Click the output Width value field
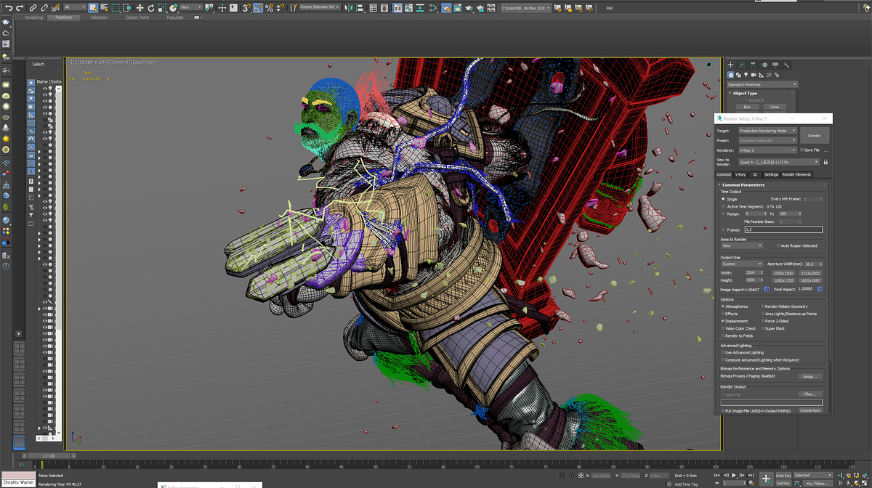This screenshot has height=488, width=872. tap(751, 272)
